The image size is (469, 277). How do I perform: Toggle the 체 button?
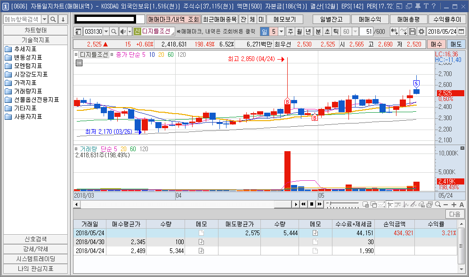(x=252, y=19)
